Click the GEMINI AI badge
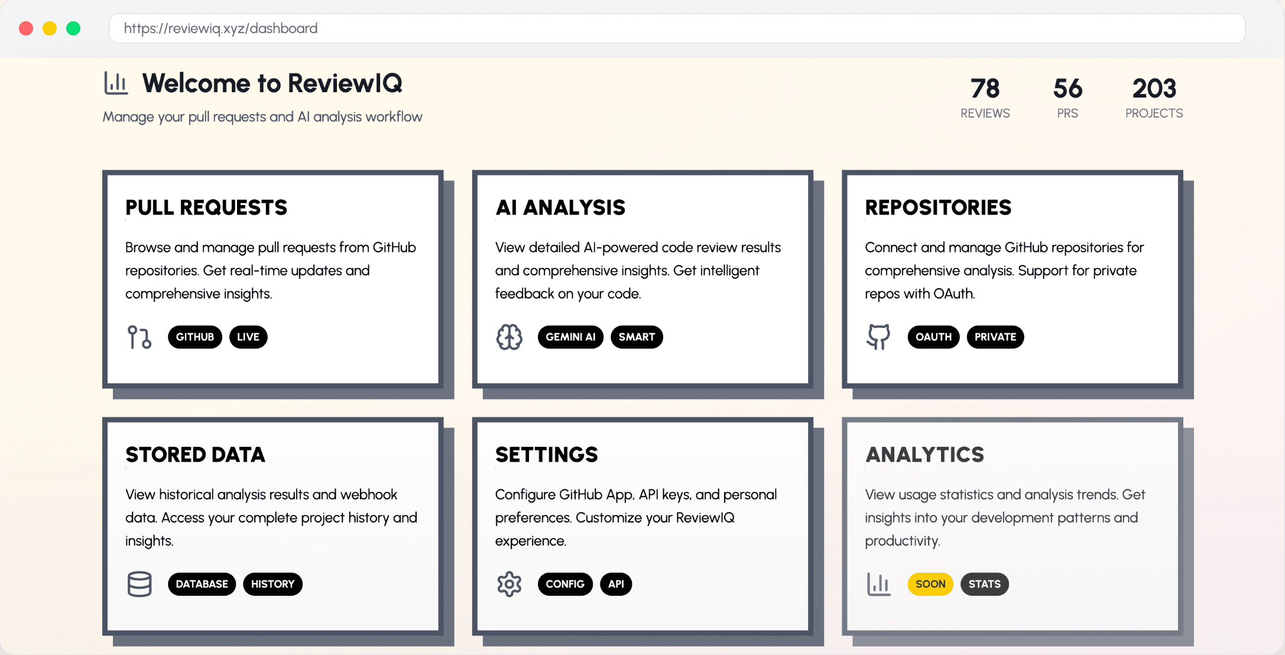 click(570, 337)
